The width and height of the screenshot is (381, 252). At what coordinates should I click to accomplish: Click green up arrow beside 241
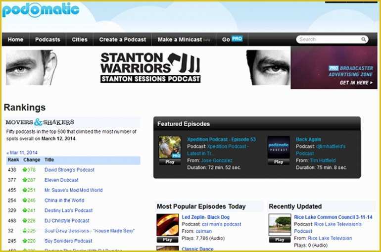[25, 210]
